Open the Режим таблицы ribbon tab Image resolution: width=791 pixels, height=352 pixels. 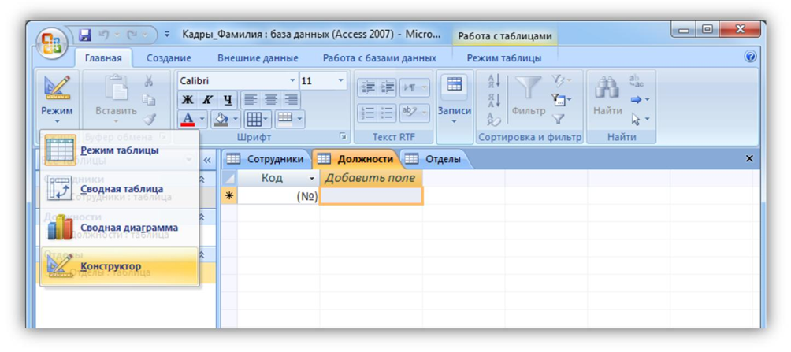click(503, 58)
